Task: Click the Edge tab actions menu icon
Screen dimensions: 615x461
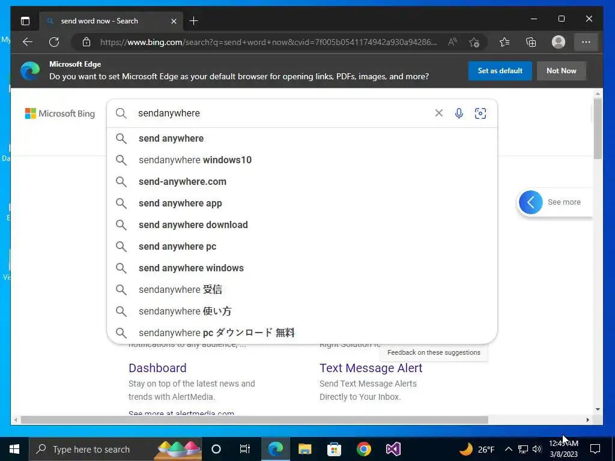Action: [25, 21]
